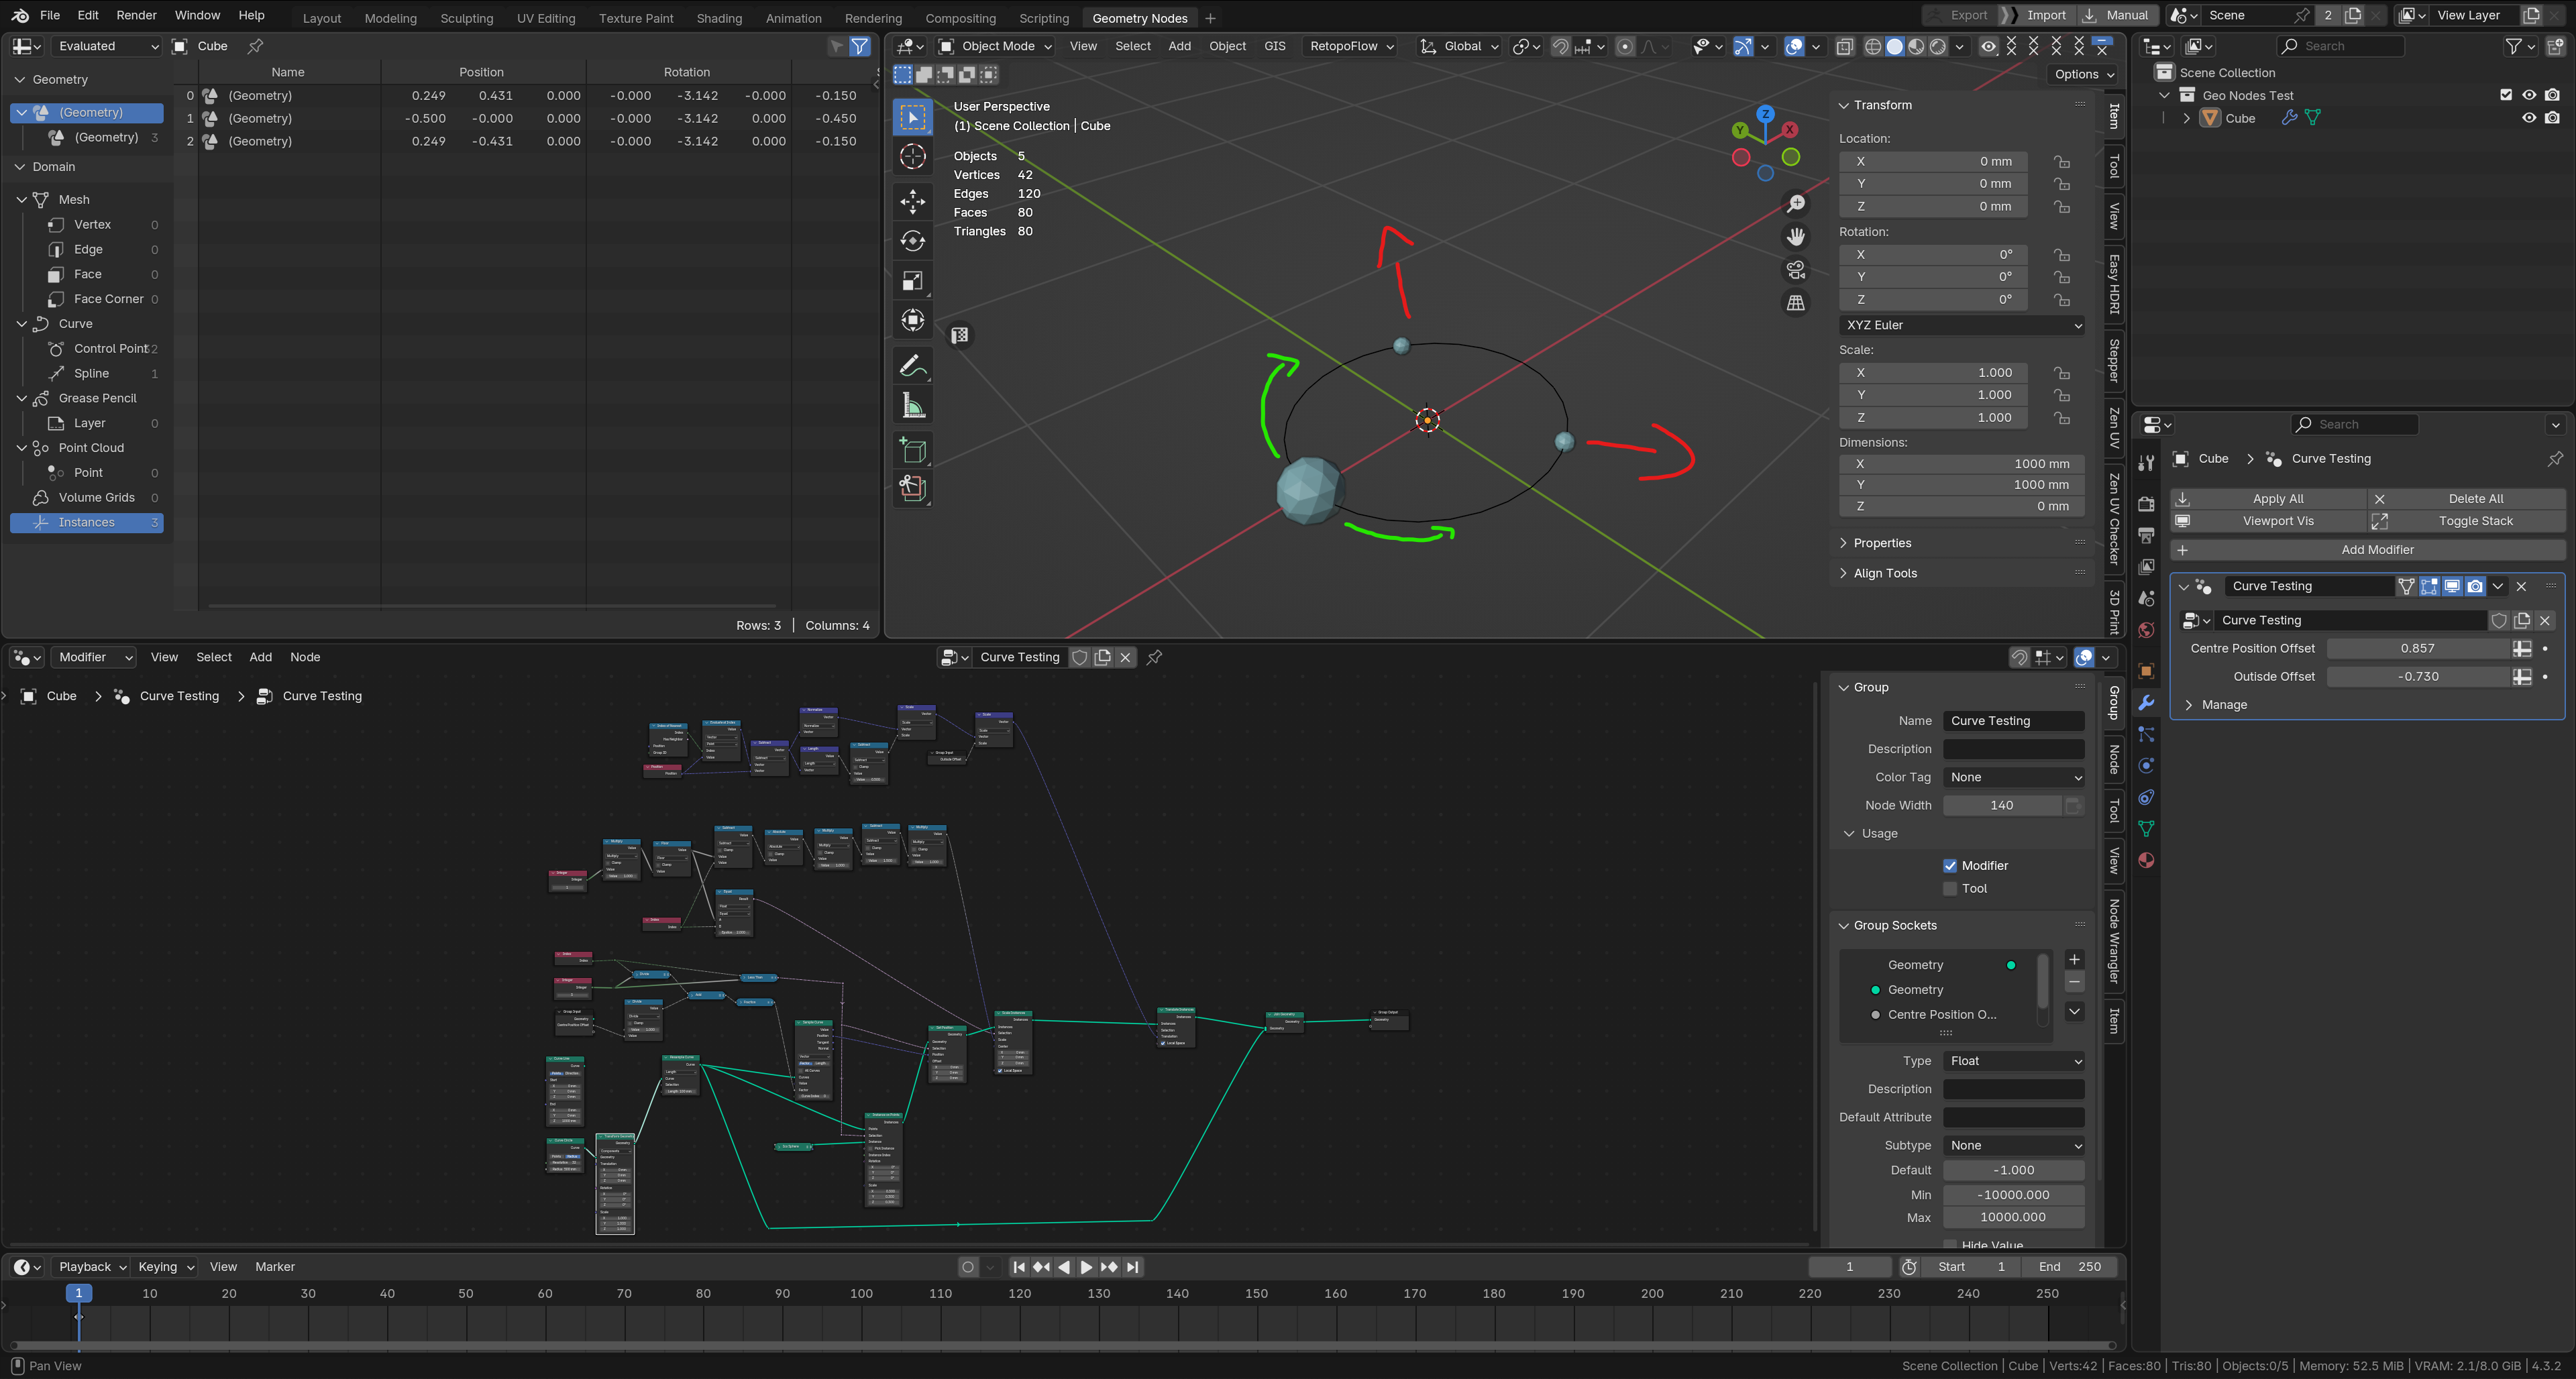Open Modifier properties tab wrench icon
Image resolution: width=2576 pixels, height=1379 pixels.
2146,703
